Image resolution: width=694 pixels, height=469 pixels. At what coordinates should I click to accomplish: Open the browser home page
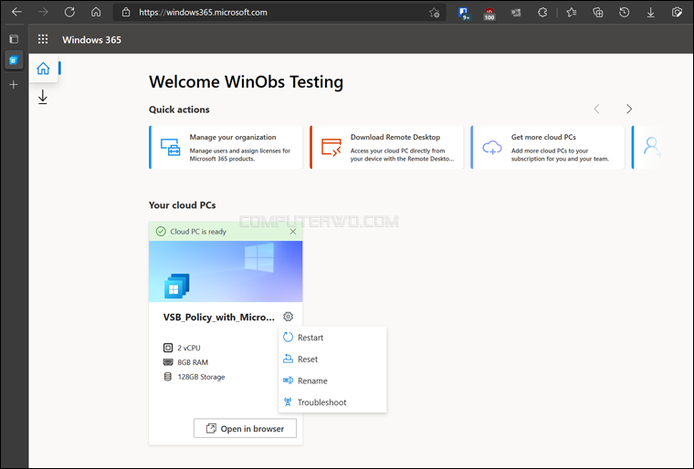coord(96,12)
